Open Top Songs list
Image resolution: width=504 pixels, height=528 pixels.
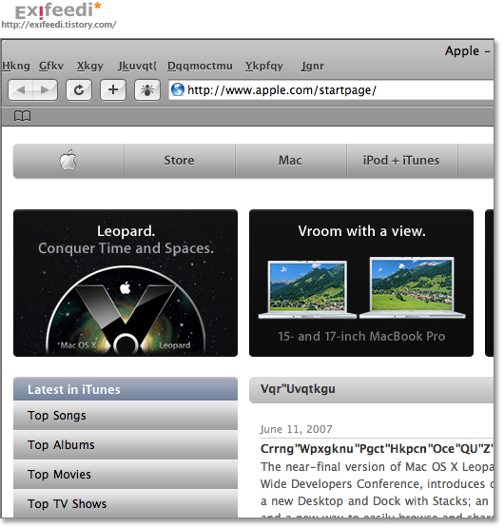click(126, 416)
